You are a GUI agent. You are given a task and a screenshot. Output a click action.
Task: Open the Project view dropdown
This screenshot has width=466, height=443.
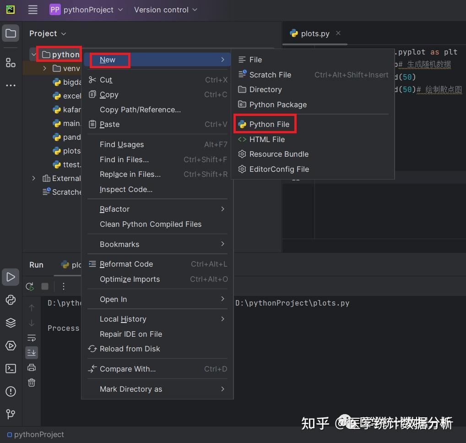coord(48,33)
